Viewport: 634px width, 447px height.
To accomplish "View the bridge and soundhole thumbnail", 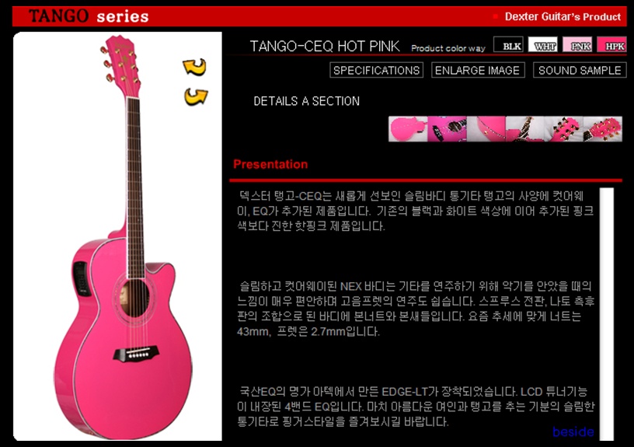I will 447,129.
